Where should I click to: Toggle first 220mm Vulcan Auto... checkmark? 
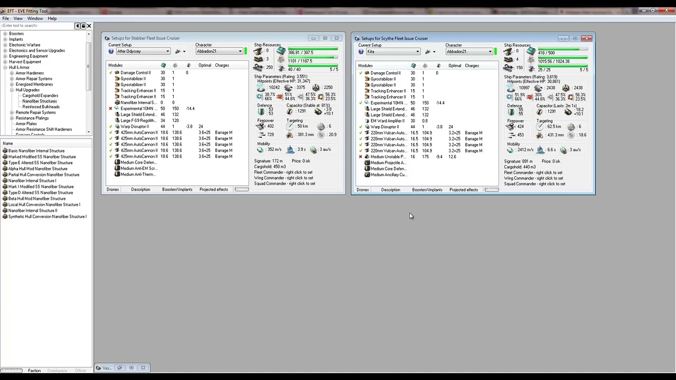361,133
